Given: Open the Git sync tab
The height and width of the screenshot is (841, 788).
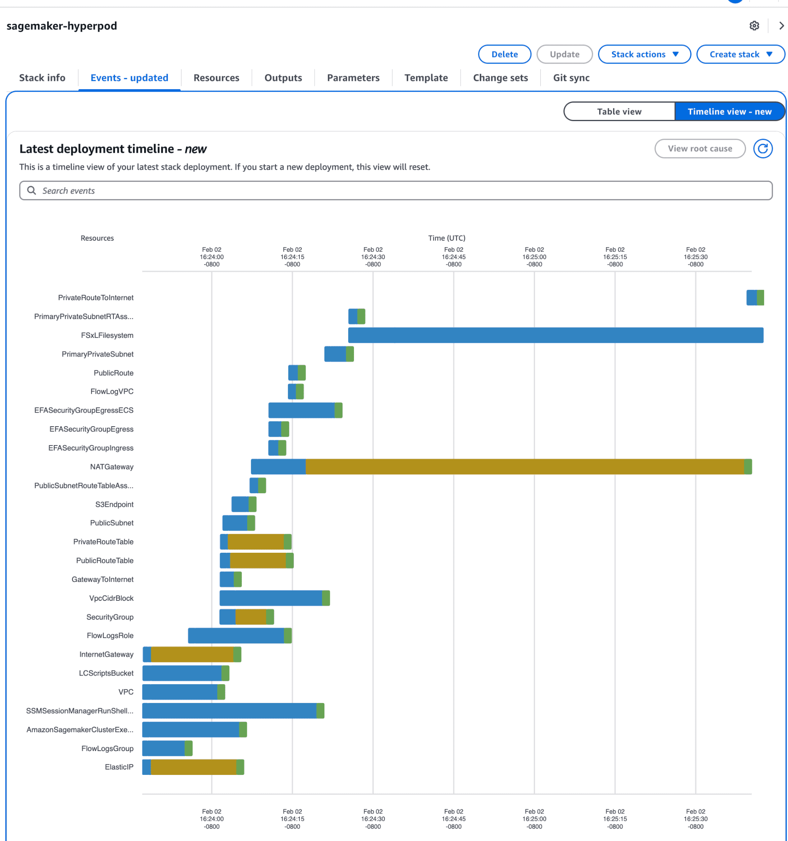Looking at the screenshot, I should pos(571,78).
